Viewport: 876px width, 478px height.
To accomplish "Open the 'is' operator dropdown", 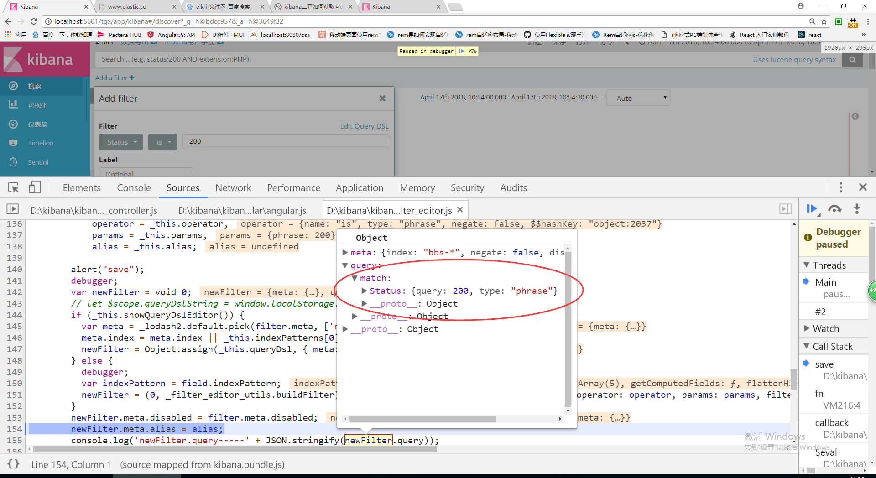I will [x=163, y=142].
